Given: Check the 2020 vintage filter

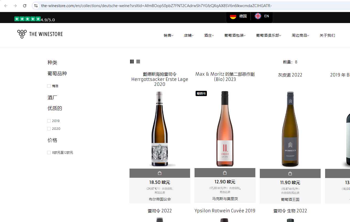Looking at the screenshot, I should pos(49,129).
